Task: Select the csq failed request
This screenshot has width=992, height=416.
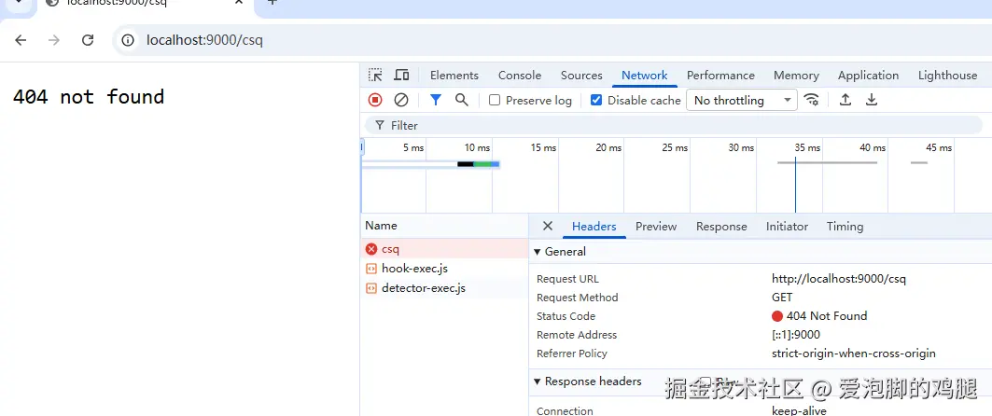Action: coord(445,249)
